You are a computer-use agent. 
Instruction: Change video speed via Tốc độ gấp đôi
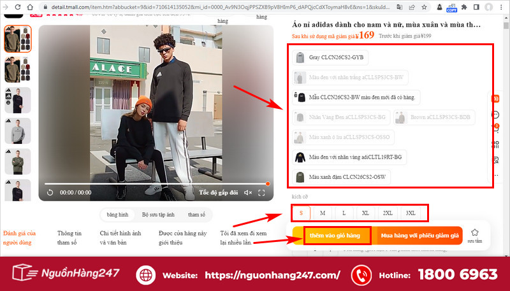pyautogui.click(x=219, y=192)
